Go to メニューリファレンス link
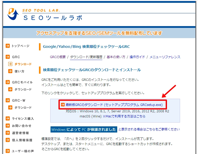 165,57
